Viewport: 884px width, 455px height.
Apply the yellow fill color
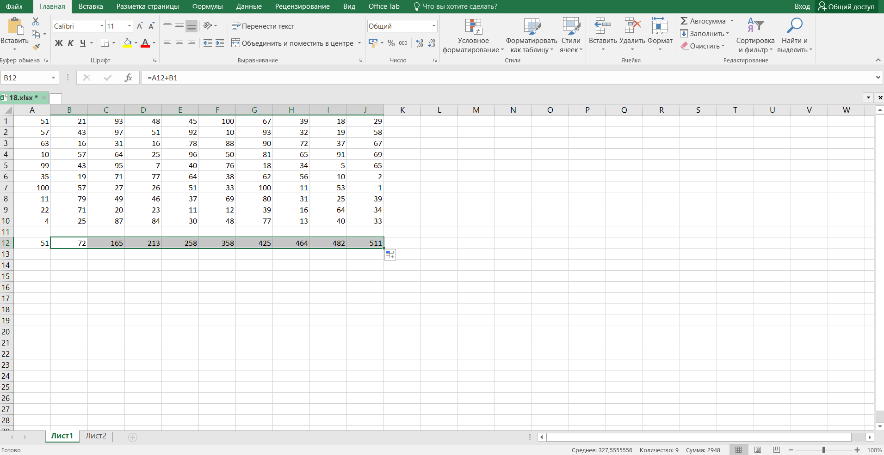coord(127,43)
